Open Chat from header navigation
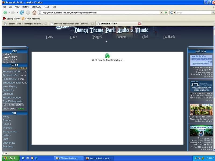The width and height of the screenshot is (215, 161). coord(145,37)
